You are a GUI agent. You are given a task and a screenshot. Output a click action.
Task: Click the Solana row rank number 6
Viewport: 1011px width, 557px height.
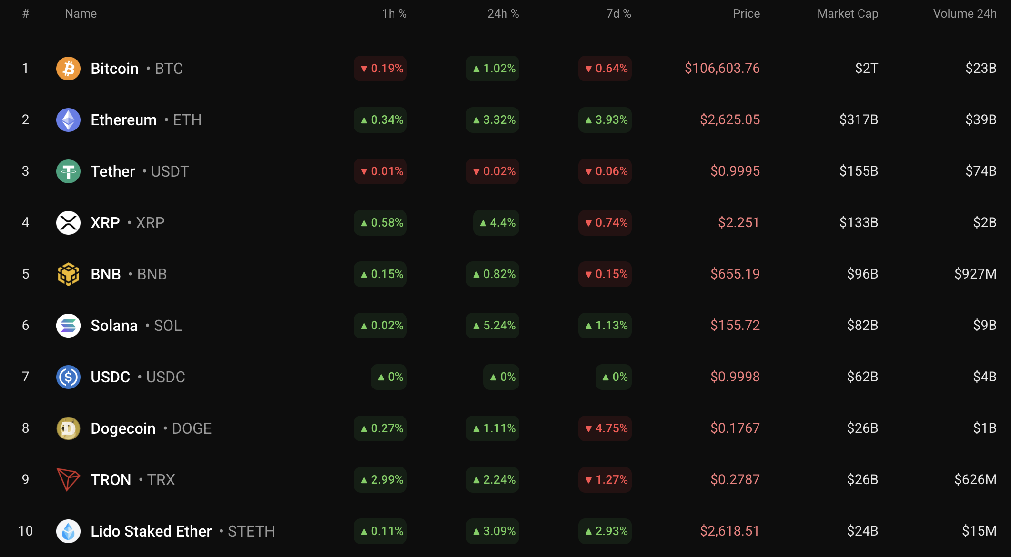click(26, 326)
